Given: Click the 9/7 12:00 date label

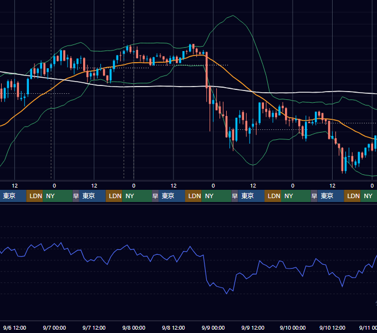Looking at the screenshot, I should (94, 327).
